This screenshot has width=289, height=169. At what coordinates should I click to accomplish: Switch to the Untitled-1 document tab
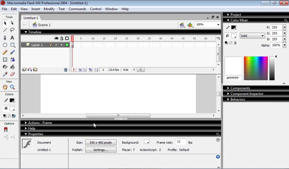pos(31,18)
